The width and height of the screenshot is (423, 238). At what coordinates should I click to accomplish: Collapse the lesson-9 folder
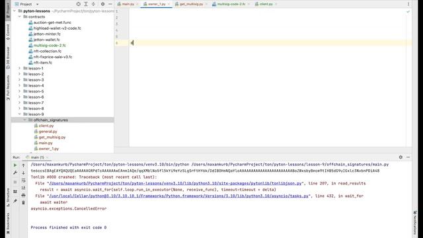(20, 114)
